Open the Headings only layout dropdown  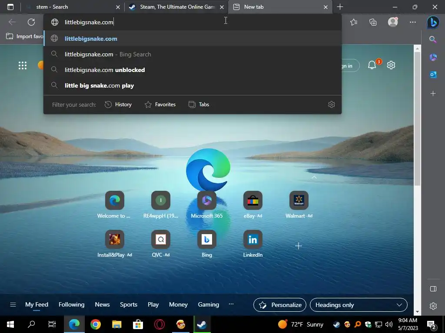[x=359, y=305]
